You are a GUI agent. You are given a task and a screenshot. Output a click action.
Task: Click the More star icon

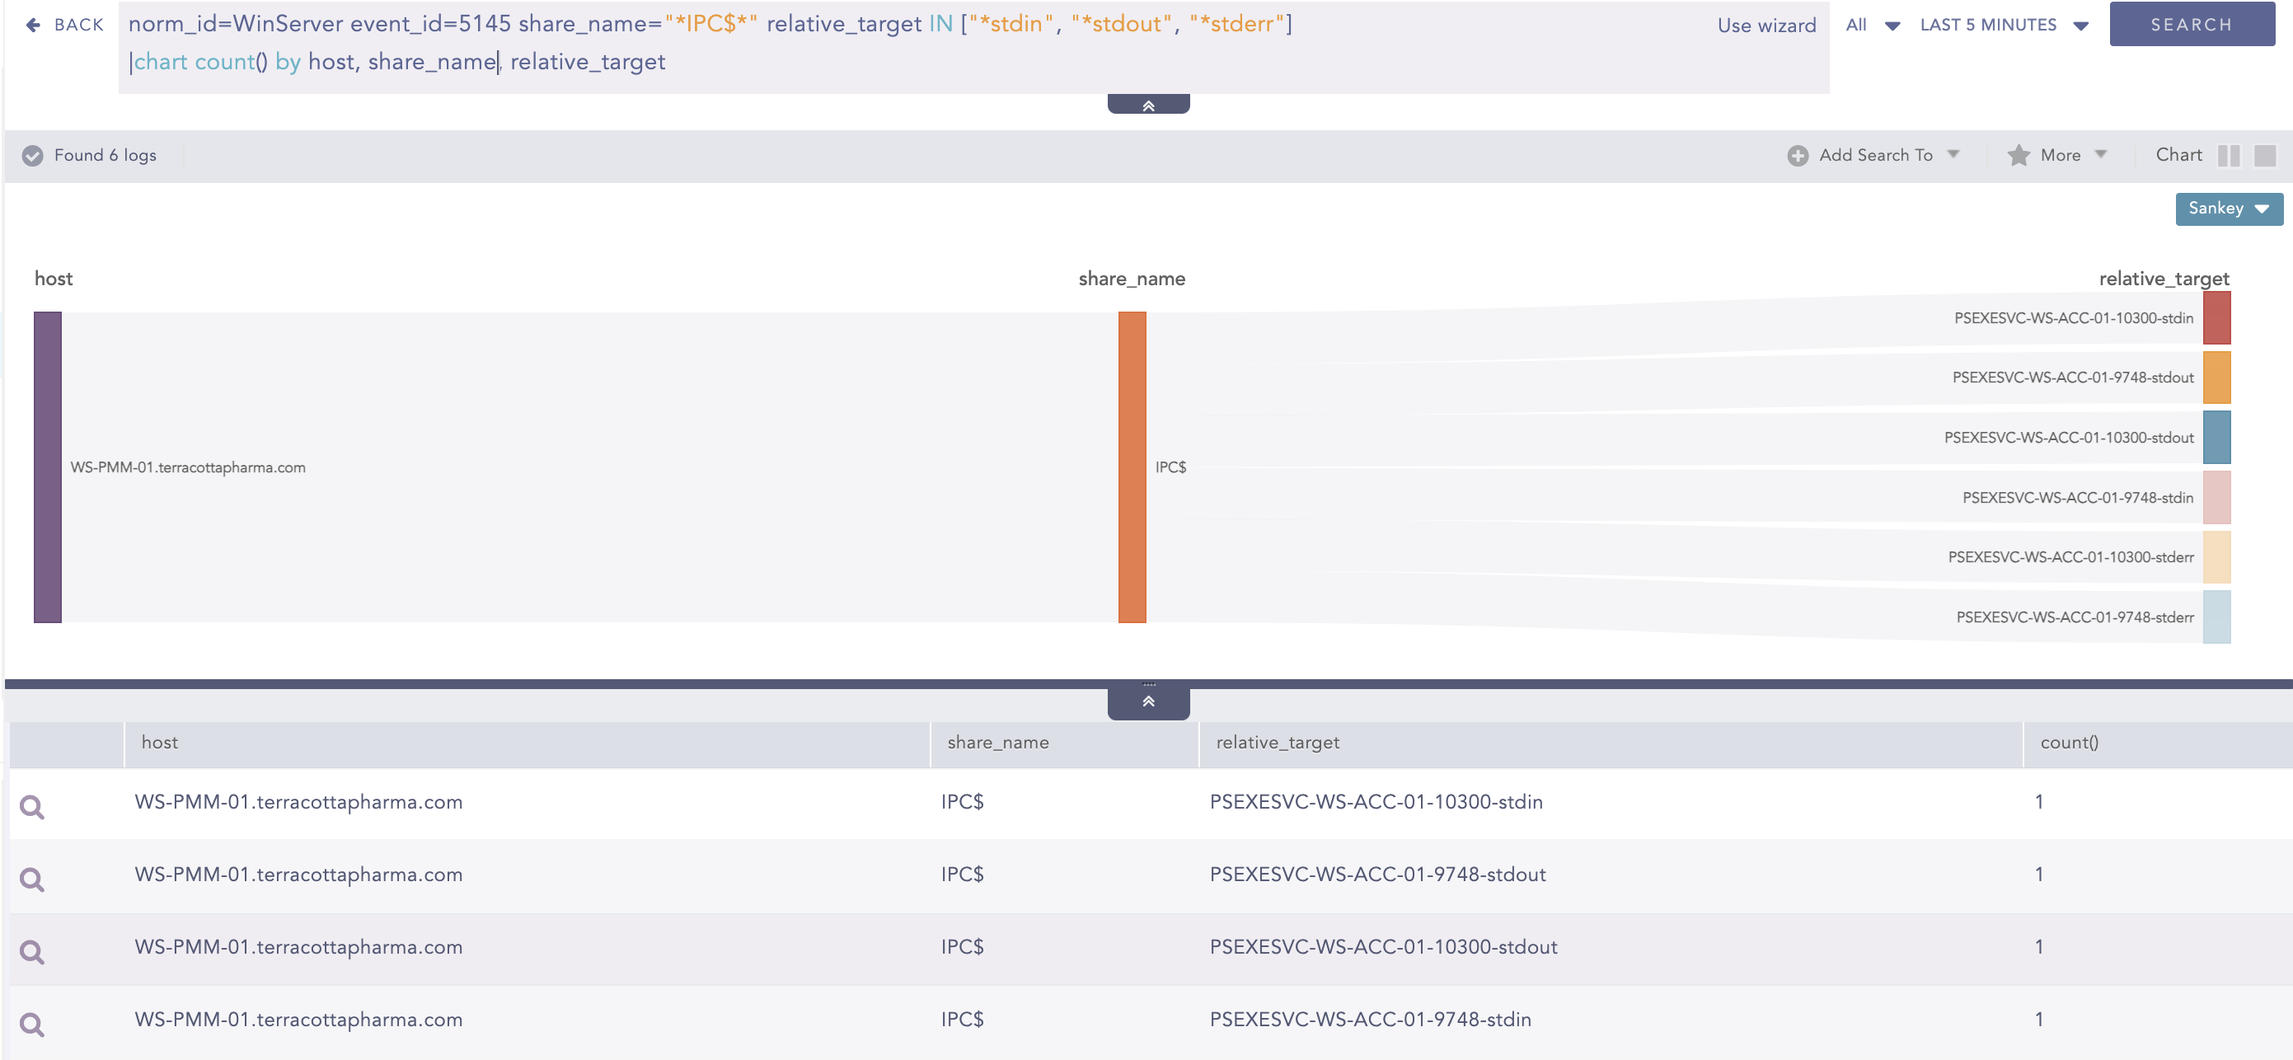click(2018, 156)
